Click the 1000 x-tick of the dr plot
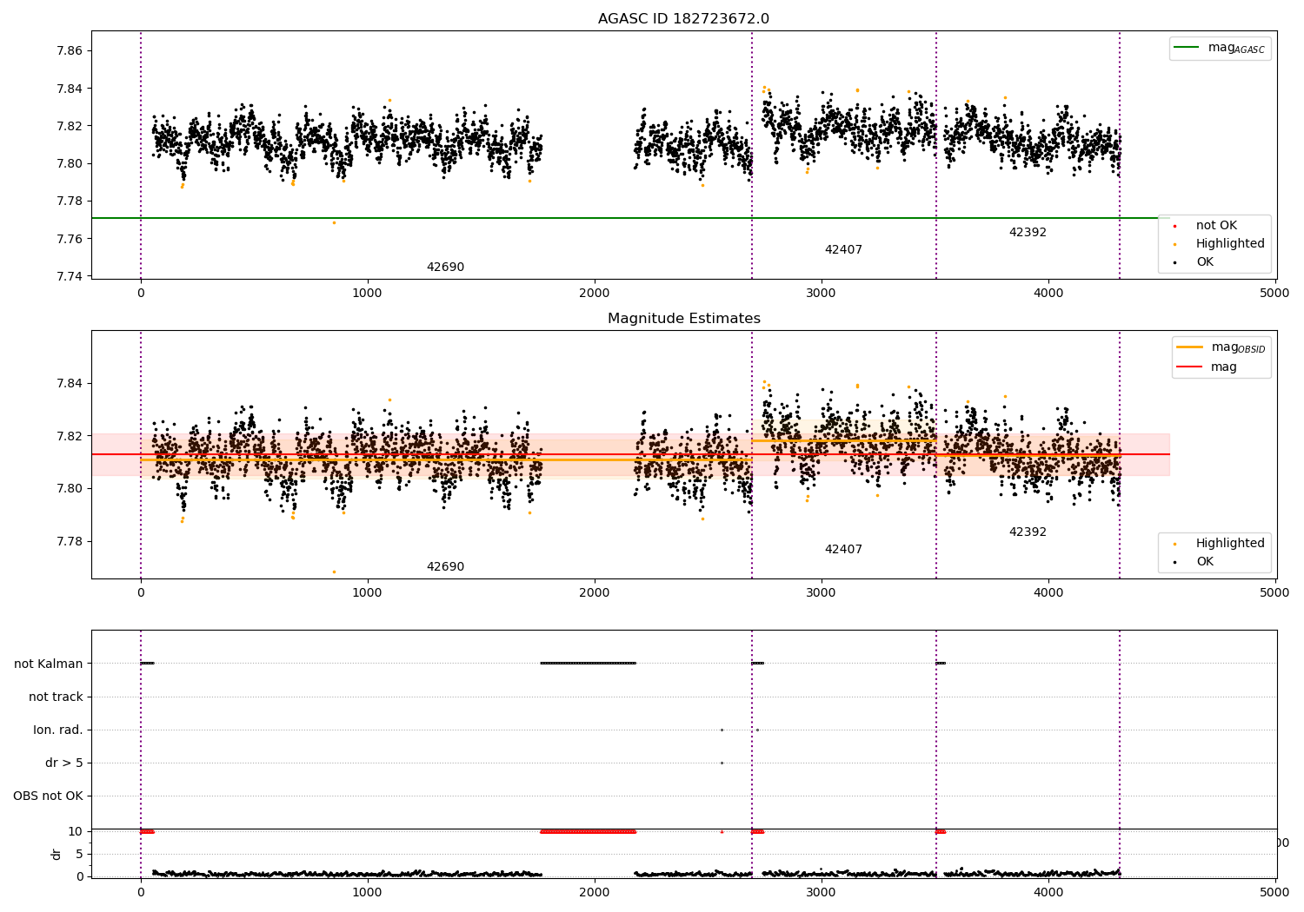This screenshot has width=1304, height=912. click(368, 892)
